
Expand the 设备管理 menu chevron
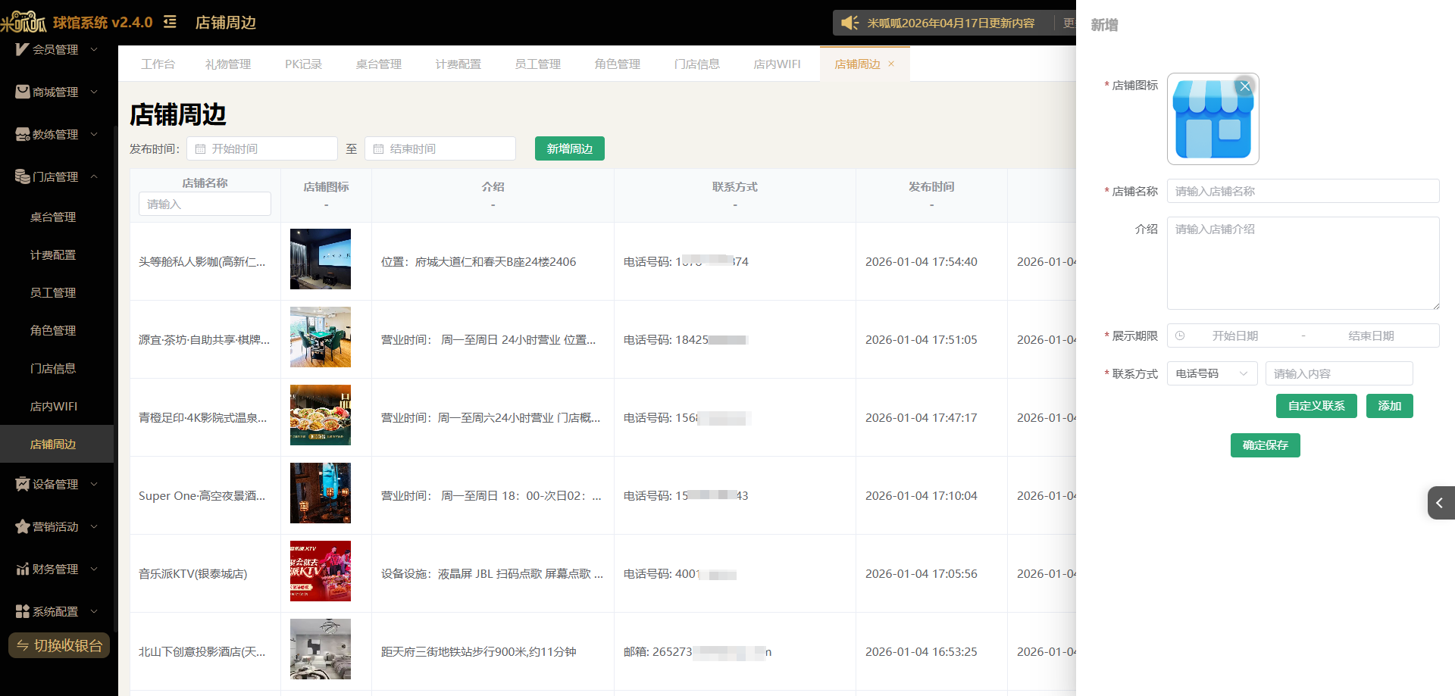pyautogui.click(x=94, y=484)
